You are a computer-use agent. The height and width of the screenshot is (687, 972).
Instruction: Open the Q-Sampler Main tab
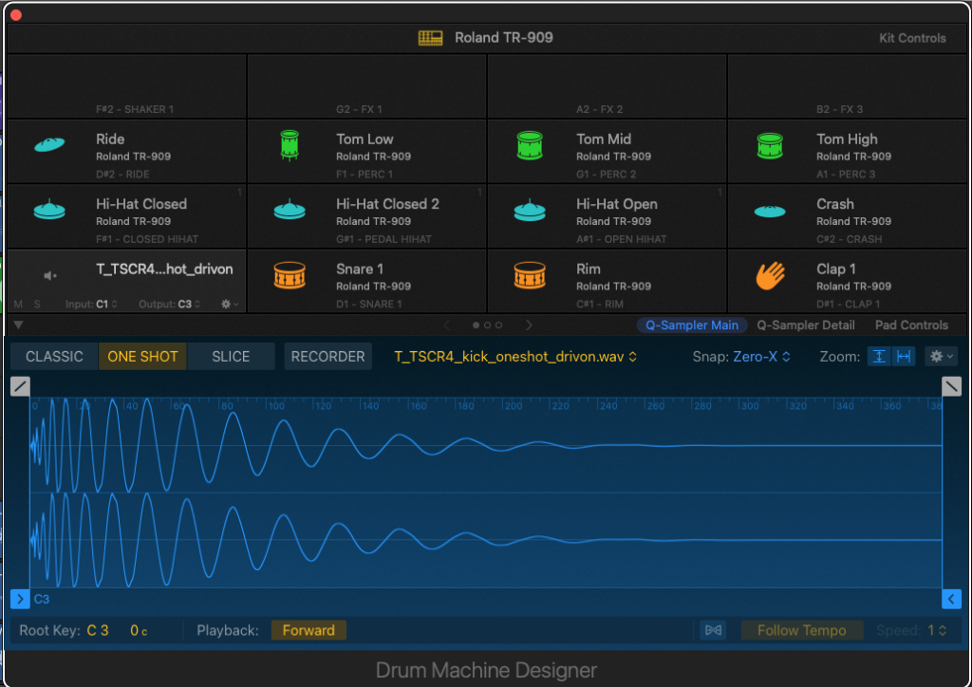point(692,325)
